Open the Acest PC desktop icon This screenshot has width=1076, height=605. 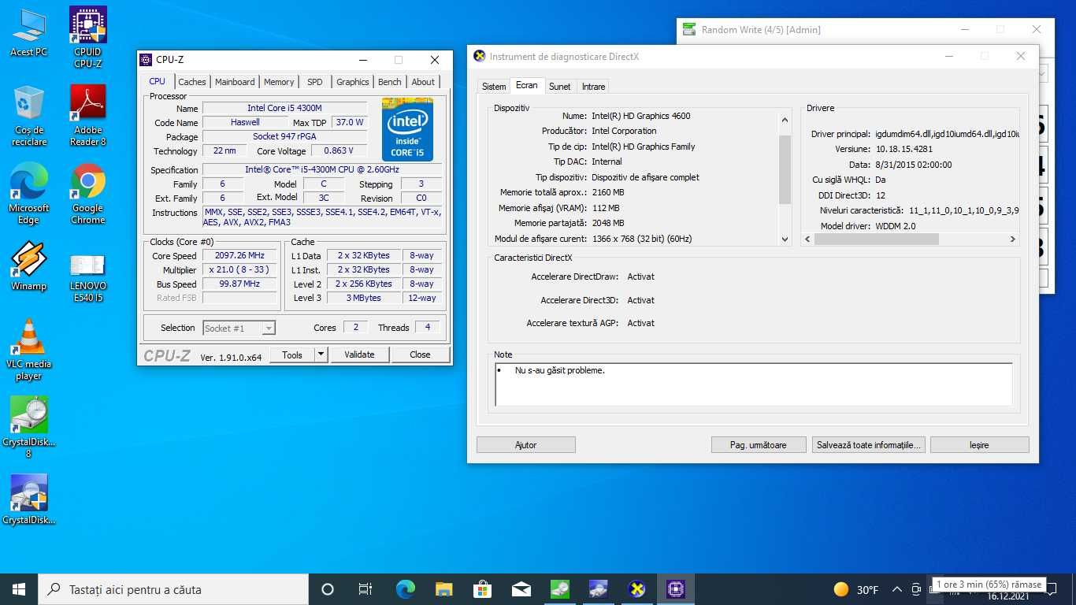28,32
